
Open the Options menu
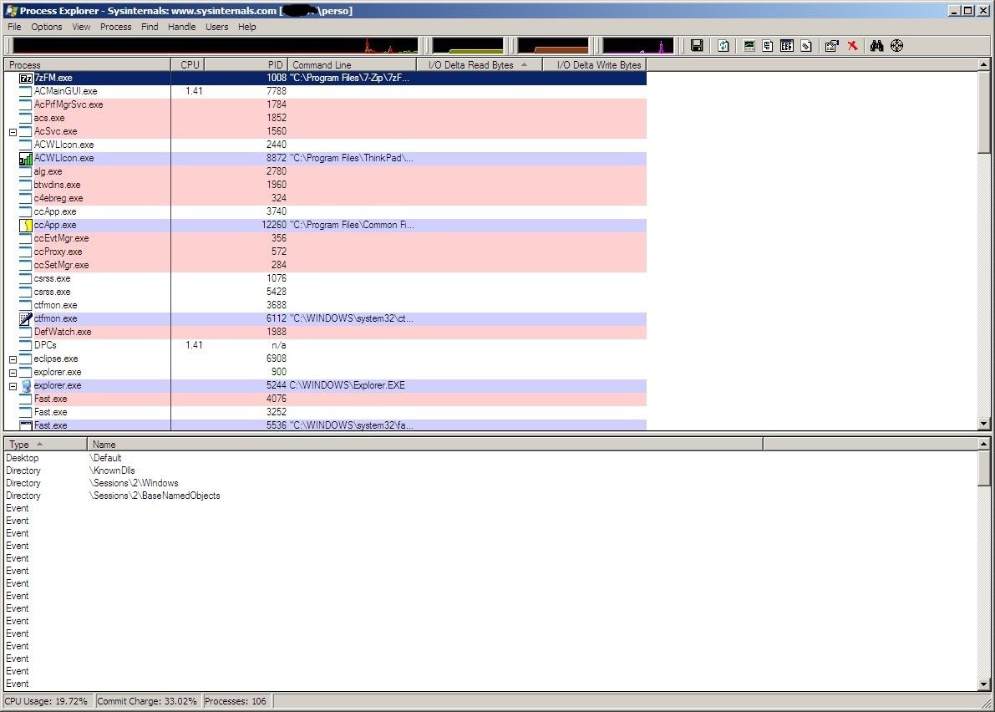46,27
